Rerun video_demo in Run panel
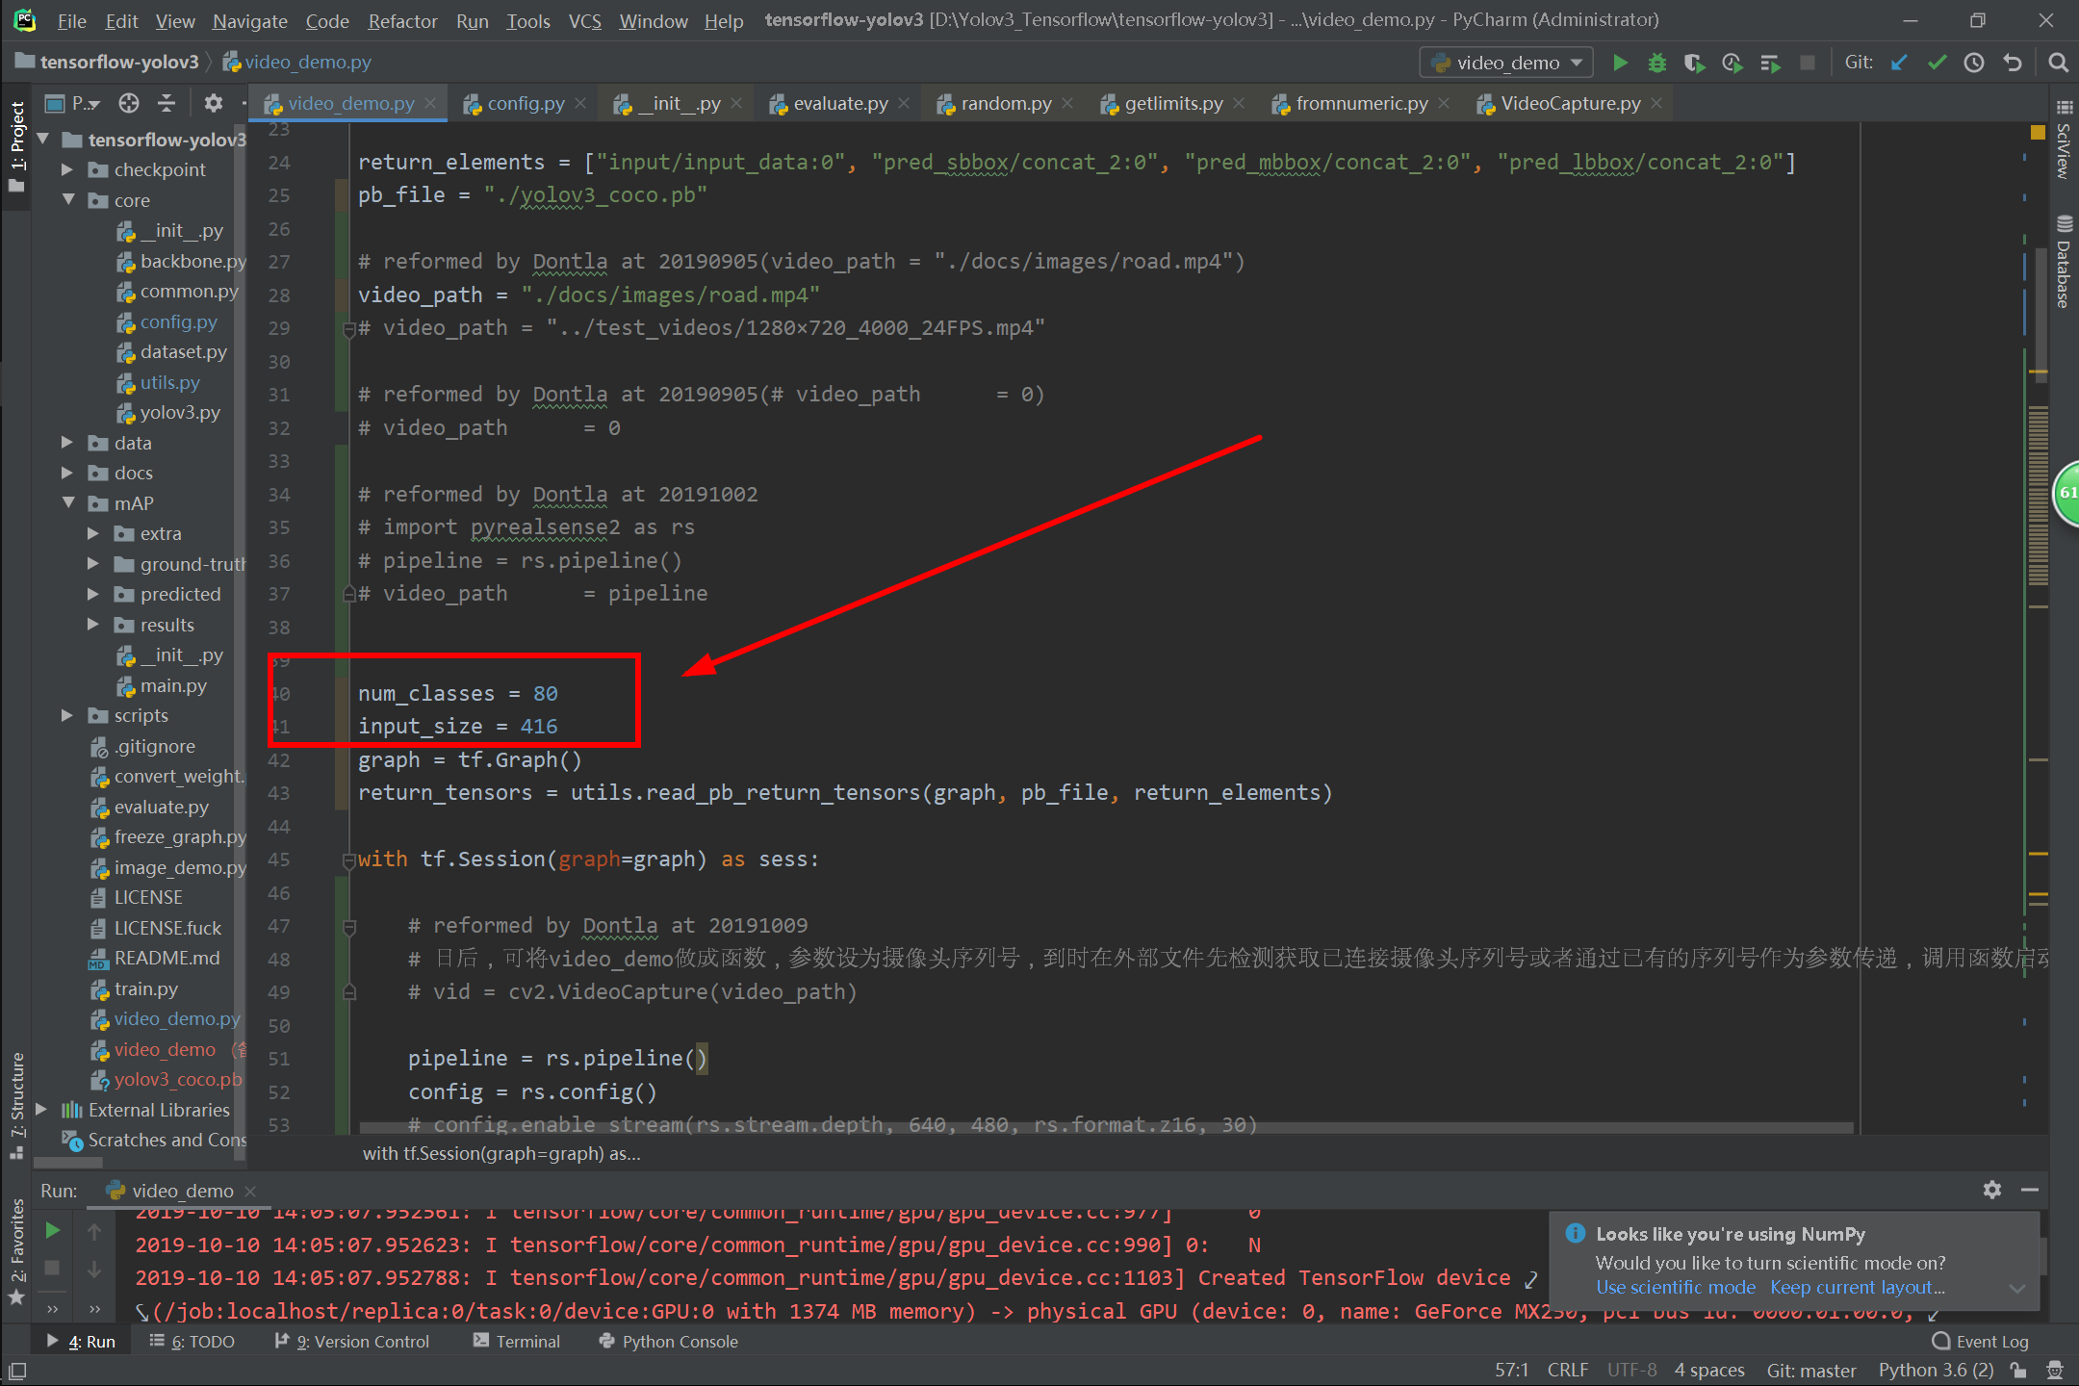2079x1386 pixels. [x=53, y=1230]
